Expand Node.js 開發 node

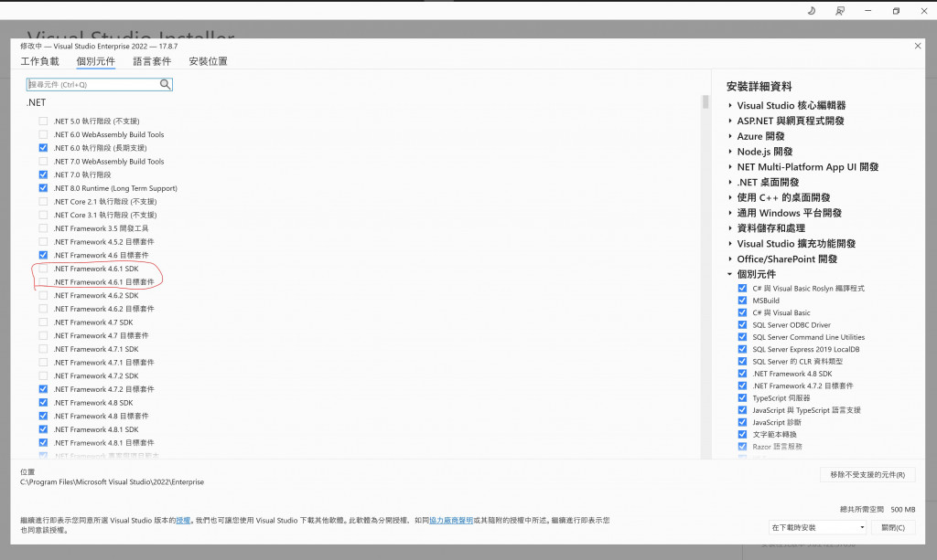[730, 152]
